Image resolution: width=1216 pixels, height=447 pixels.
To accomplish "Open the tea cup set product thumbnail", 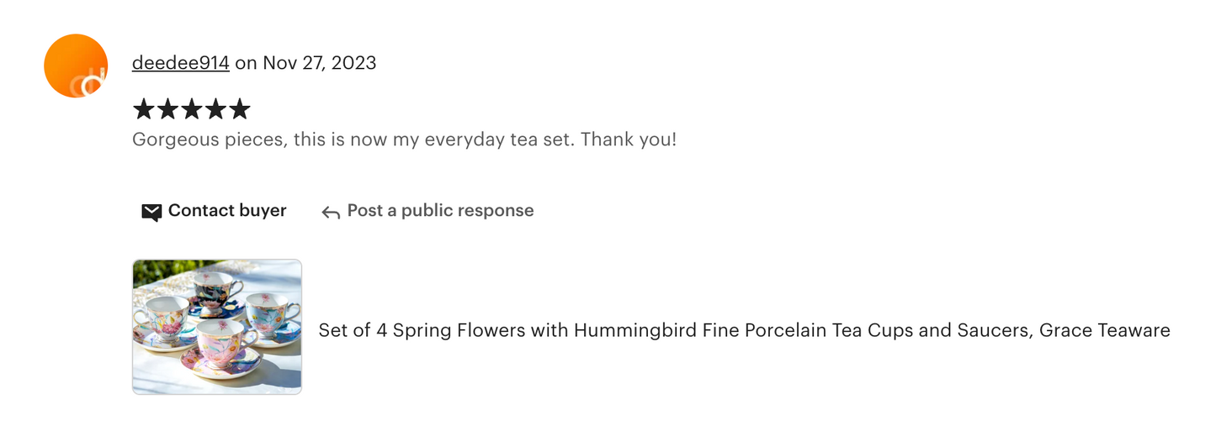I will click(217, 327).
